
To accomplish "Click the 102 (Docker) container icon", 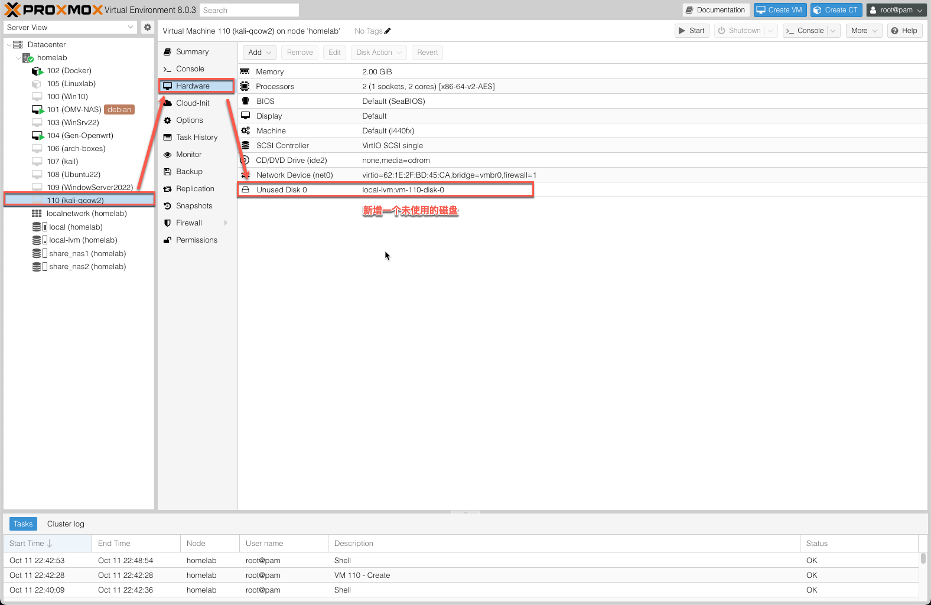I will [x=37, y=71].
